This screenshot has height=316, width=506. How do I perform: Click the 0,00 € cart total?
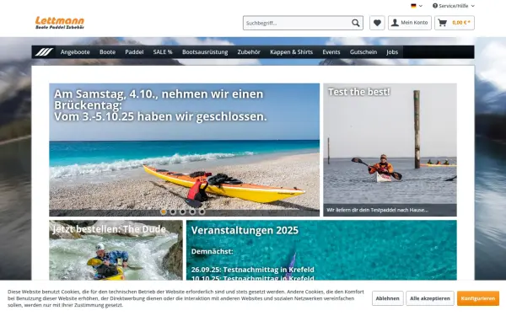461,23
